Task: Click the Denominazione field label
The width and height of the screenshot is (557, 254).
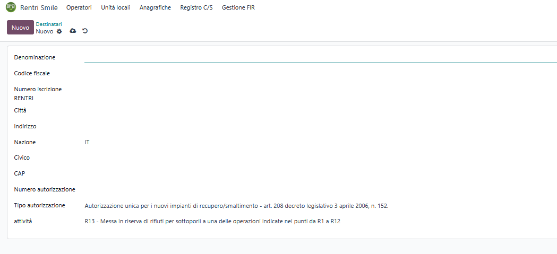Action: [35, 57]
